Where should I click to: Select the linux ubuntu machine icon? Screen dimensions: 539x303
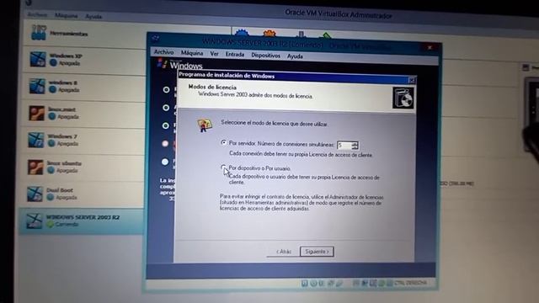tap(35, 167)
